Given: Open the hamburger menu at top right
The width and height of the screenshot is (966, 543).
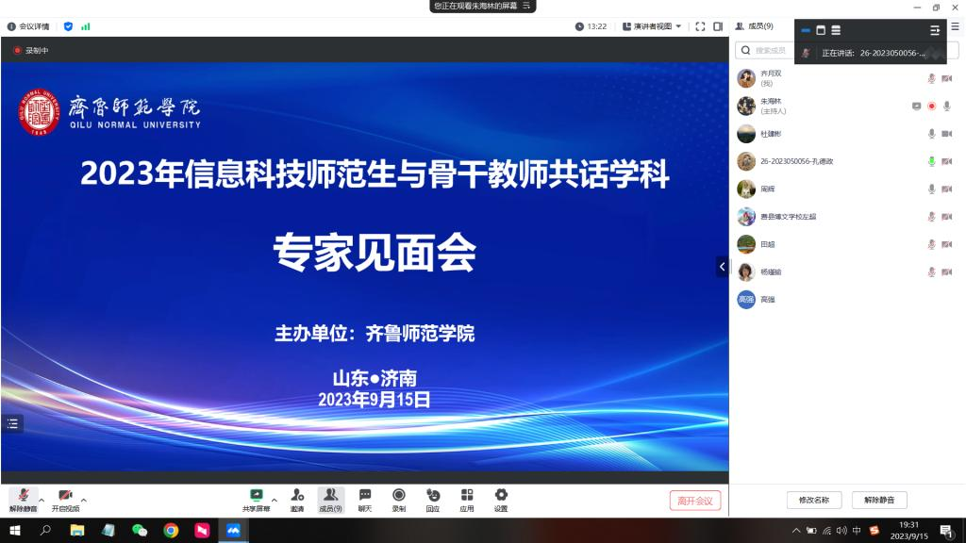Looking at the screenshot, I should [955, 26].
